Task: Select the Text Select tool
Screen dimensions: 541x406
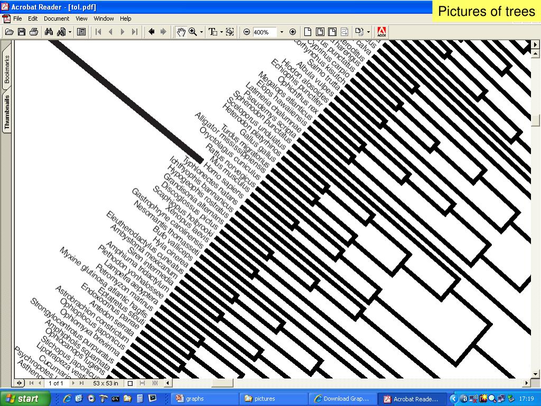Action: tap(213, 32)
